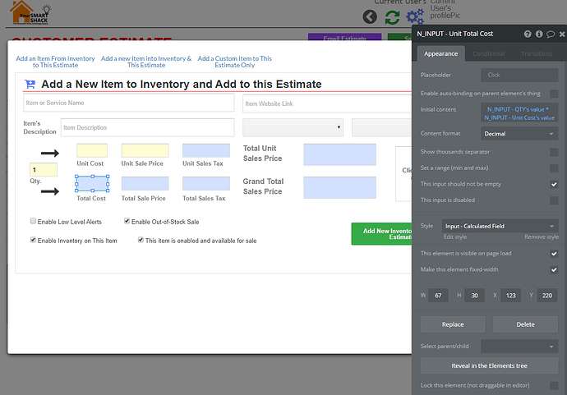Edit the Initial content expression
The height and width of the screenshot is (395, 567).
[519, 113]
